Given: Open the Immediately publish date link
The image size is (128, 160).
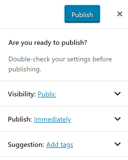Looking at the screenshot, I should (52, 119).
